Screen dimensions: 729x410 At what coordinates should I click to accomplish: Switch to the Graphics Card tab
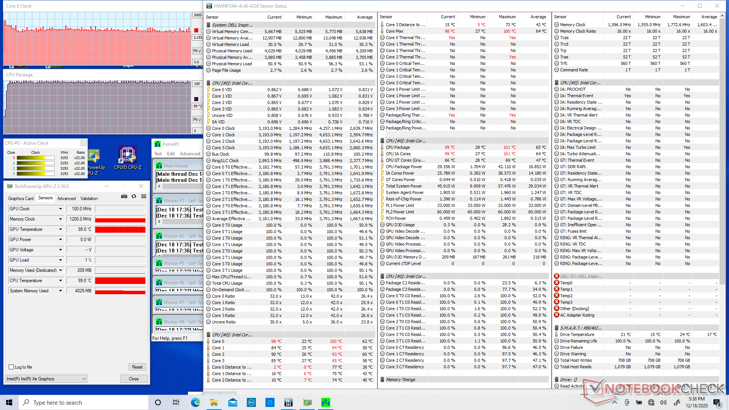(21, 198)
